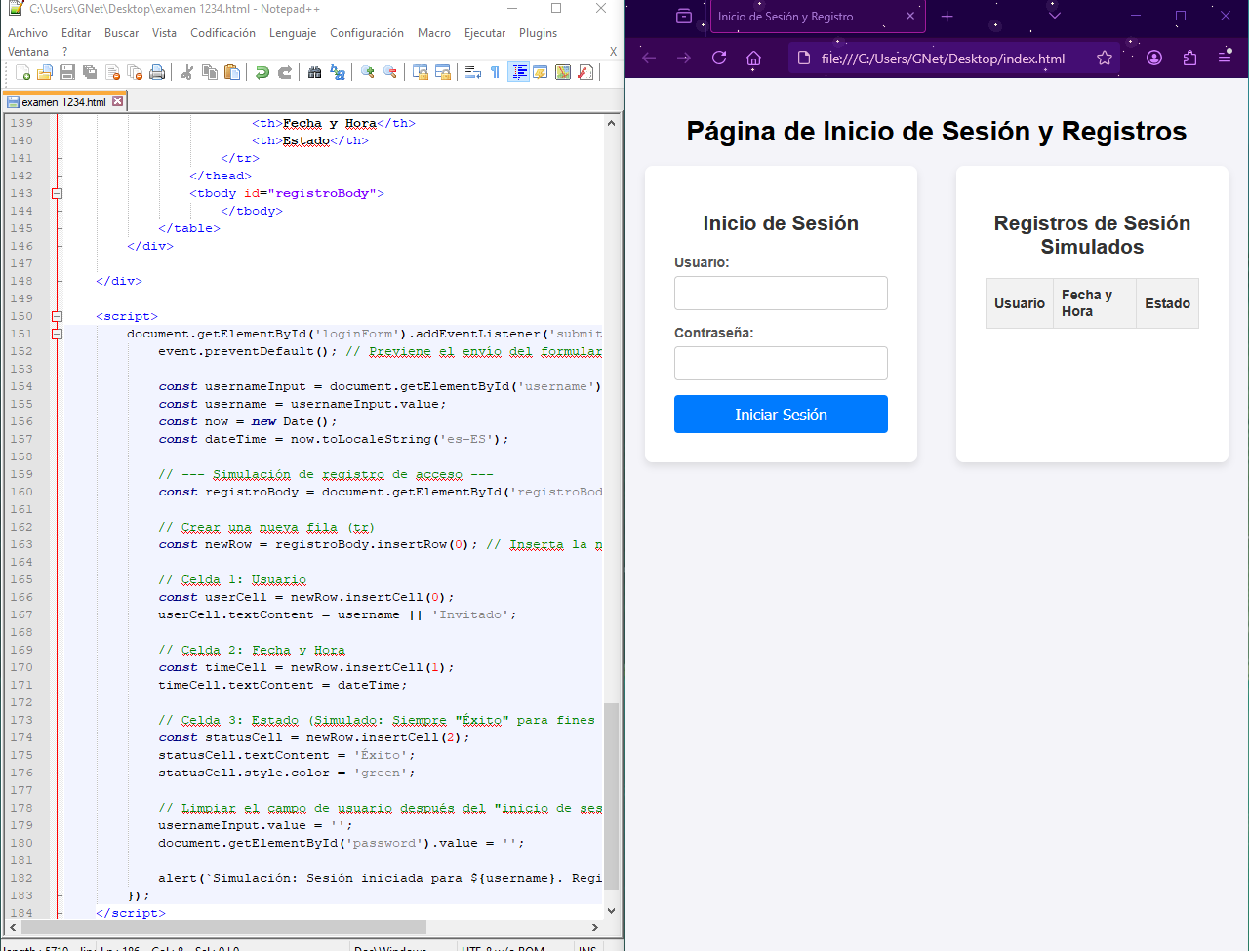
Task: Click the Usuario input field
Action: [x=781, y=293]
